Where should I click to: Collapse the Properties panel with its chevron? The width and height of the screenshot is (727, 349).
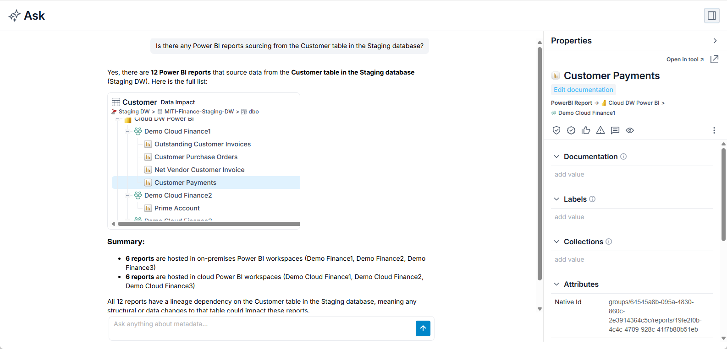(x=715, y=41)
